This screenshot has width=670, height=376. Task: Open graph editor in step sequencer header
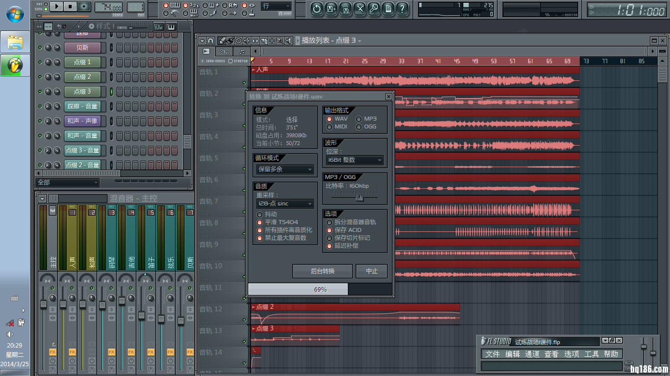click(x=159, y=26)
